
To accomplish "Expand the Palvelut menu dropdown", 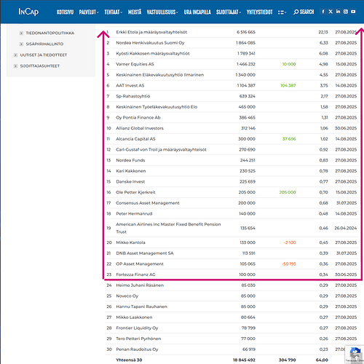I will click(x=89, y=12).
